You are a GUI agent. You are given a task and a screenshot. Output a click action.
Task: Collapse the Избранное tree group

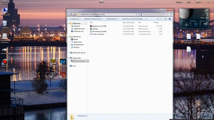tap(69, 23)
